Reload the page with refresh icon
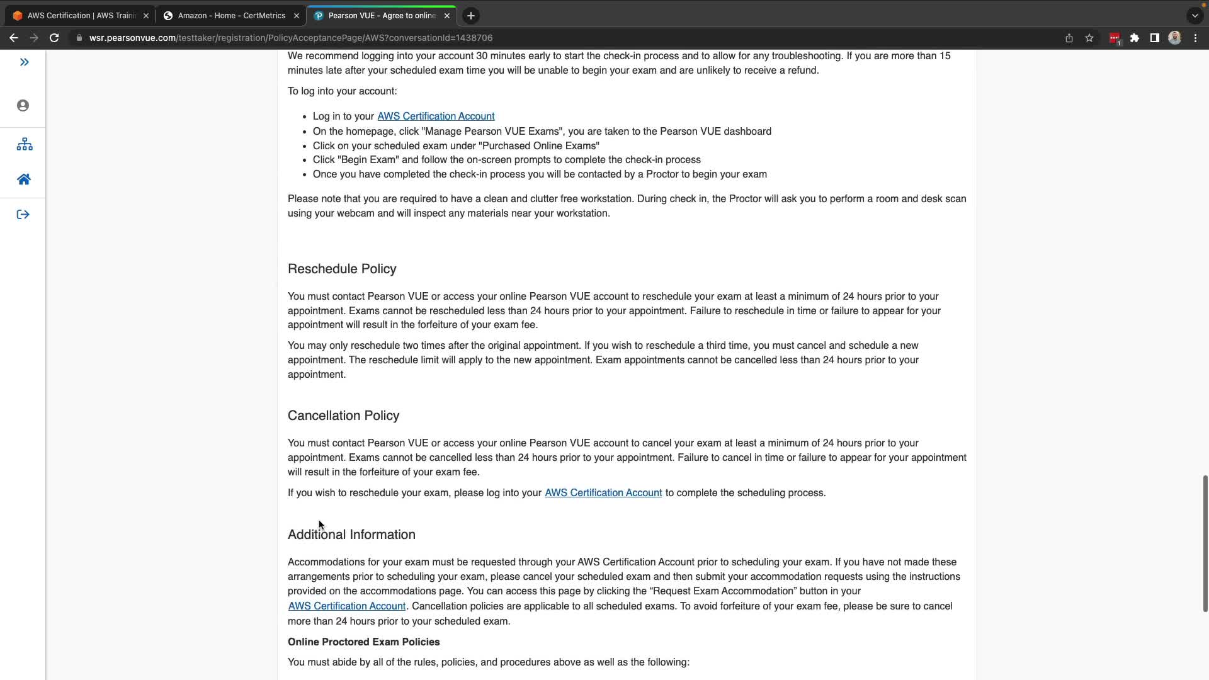 click(x=54, y=38)
